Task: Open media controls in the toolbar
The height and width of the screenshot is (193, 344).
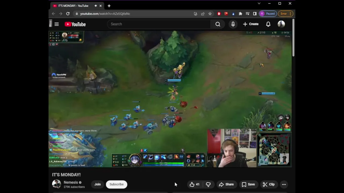Action: click(x=248, y=14)
